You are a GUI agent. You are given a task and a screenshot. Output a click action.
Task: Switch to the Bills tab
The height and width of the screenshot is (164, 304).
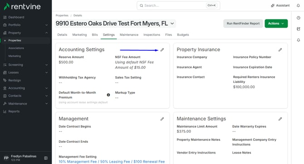[95, 35]
